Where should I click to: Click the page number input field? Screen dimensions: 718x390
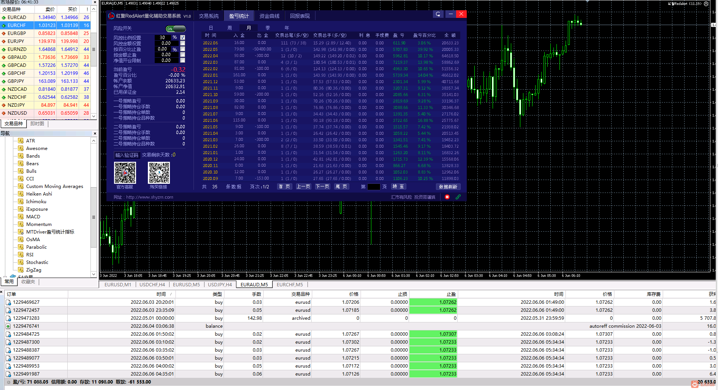(374, 186)
